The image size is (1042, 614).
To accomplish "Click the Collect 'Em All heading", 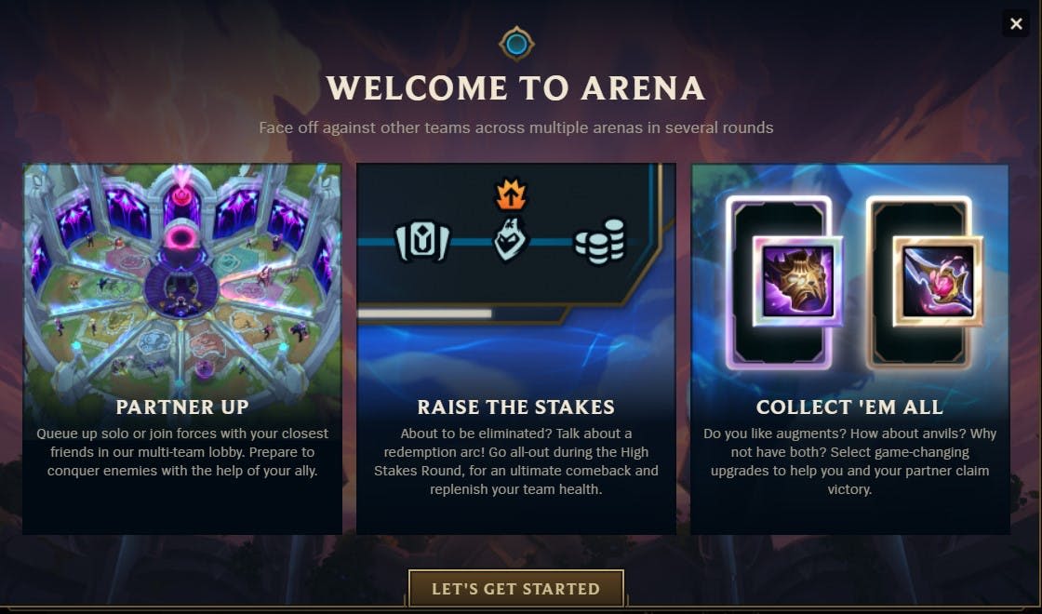I will pos(849,407).
